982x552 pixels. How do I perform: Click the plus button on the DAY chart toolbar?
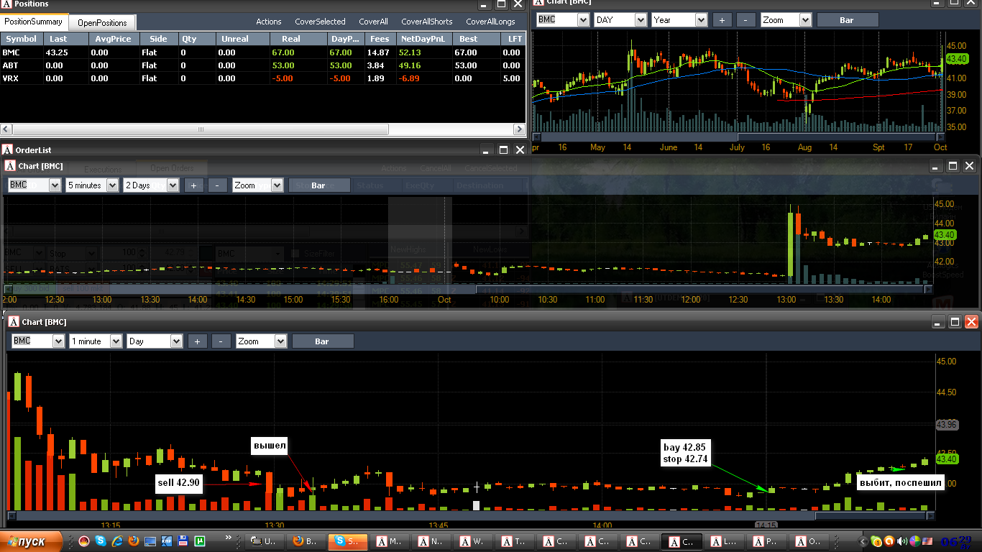[722, 20]
